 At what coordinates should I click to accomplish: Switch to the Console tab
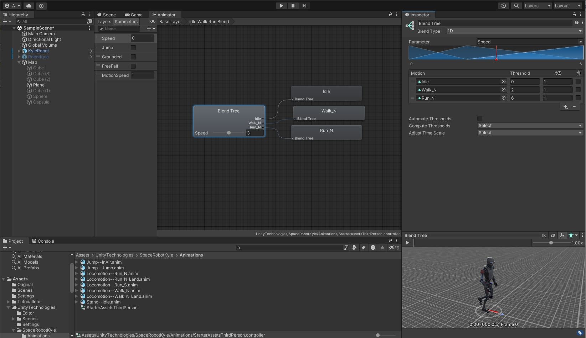coord(43,241)
